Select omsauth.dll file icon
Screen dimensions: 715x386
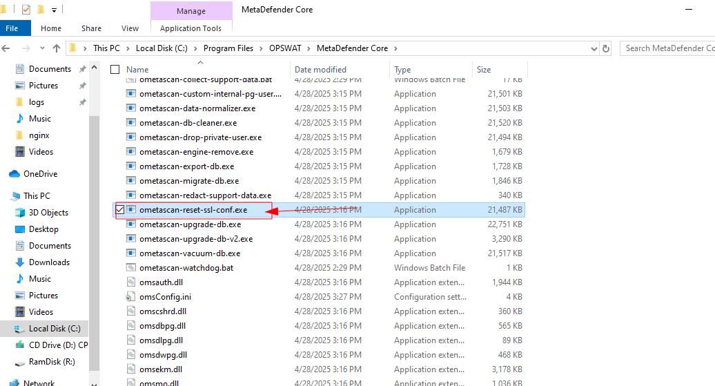pos(131,282)
